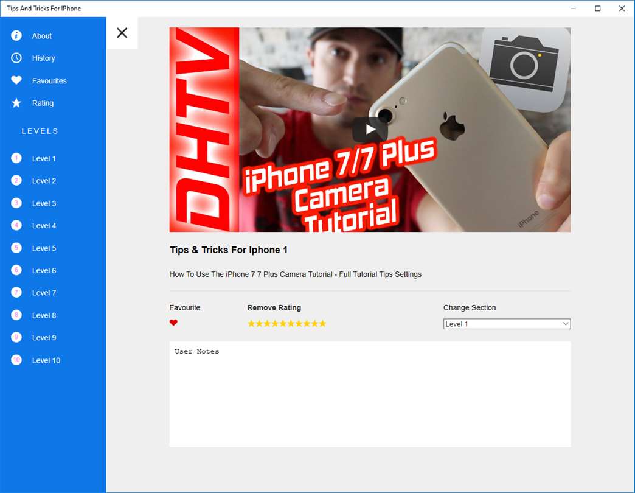The width and height of the screenshot is (635, 493).
Task: Select the Level 5 number badge
Action: point(16,248)
